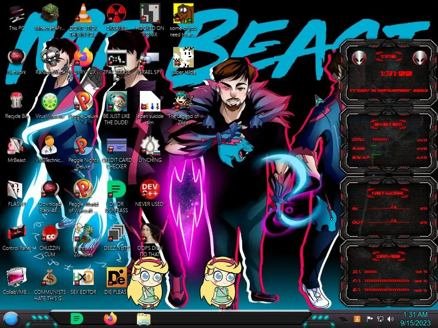Open the Recycle Bin
The height and width of the screenshot is (328, 438).
click(x=17, y=106)
